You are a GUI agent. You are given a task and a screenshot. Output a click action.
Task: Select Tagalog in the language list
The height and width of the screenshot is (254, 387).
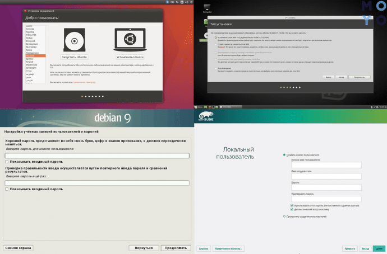point(30,32)
